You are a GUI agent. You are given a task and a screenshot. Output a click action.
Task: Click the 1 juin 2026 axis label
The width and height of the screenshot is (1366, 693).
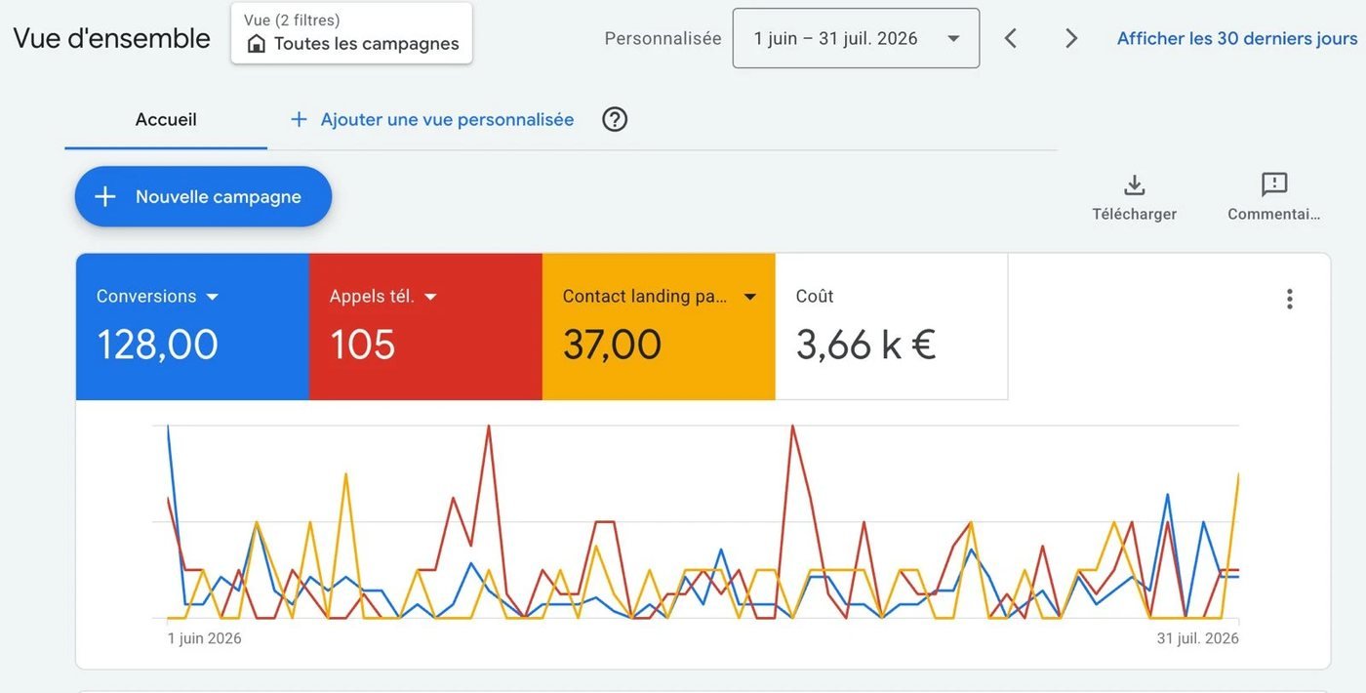coord(205,638)
